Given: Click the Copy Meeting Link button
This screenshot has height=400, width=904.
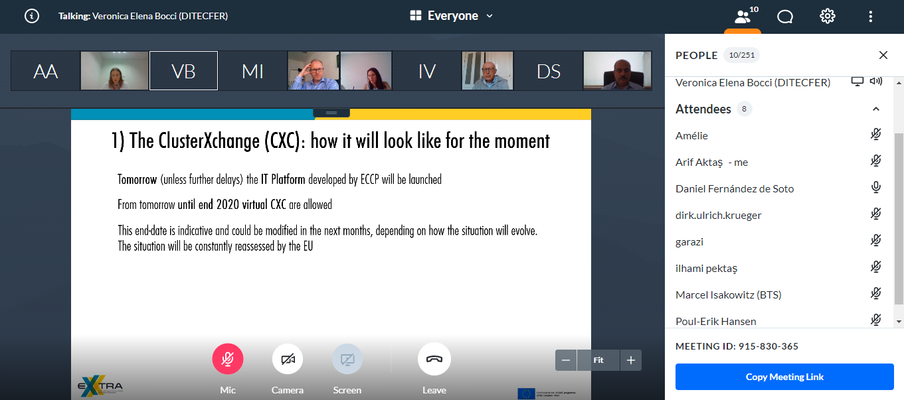Looking at the screenshot, I should pos(784,377).
